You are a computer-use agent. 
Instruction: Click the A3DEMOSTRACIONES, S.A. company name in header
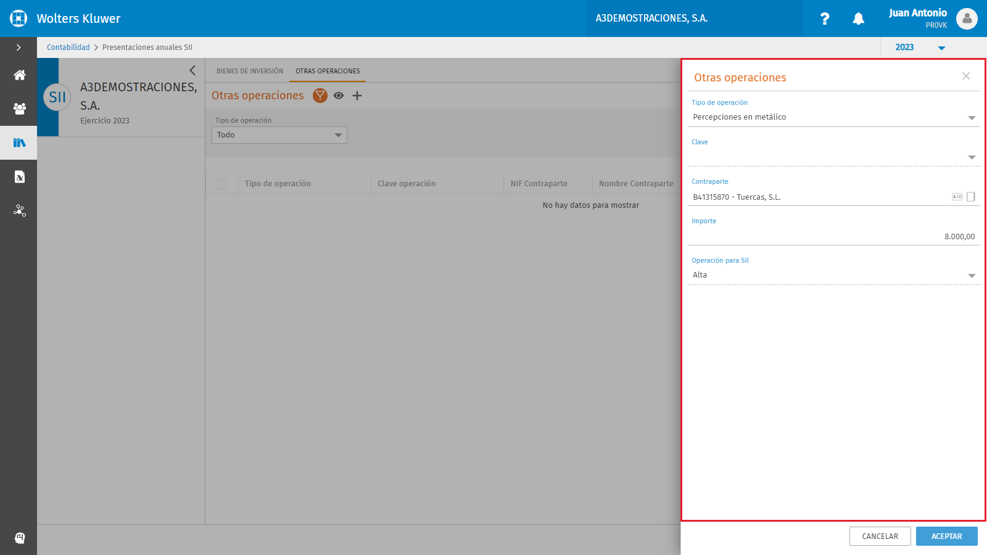point(651,18)
